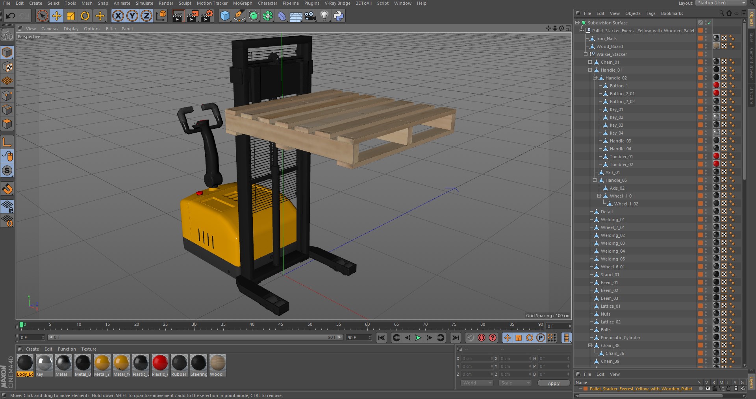This screenshot has width=756, height=399.
Task: Open the Simulate menu
Action: click(x=144, y=3)
